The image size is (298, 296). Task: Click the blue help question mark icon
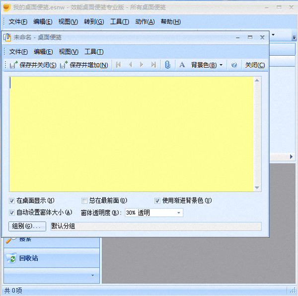(x=234, y=65)
